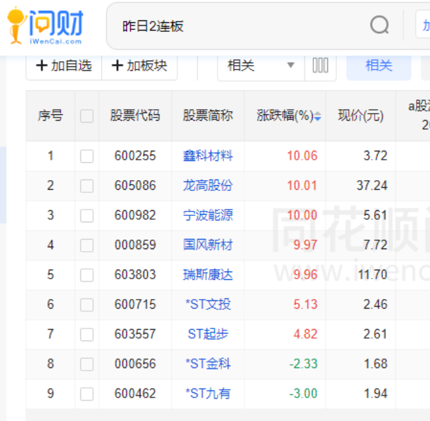This screenshot has width=430, height=421.
Task: Open stock link 国风新材
Action: [x=208, y=245]
